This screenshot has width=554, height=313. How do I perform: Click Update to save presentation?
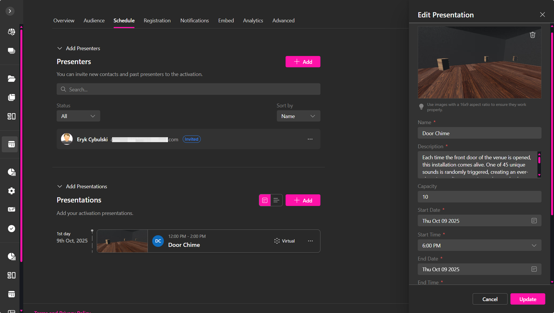[x=527, y=299]
